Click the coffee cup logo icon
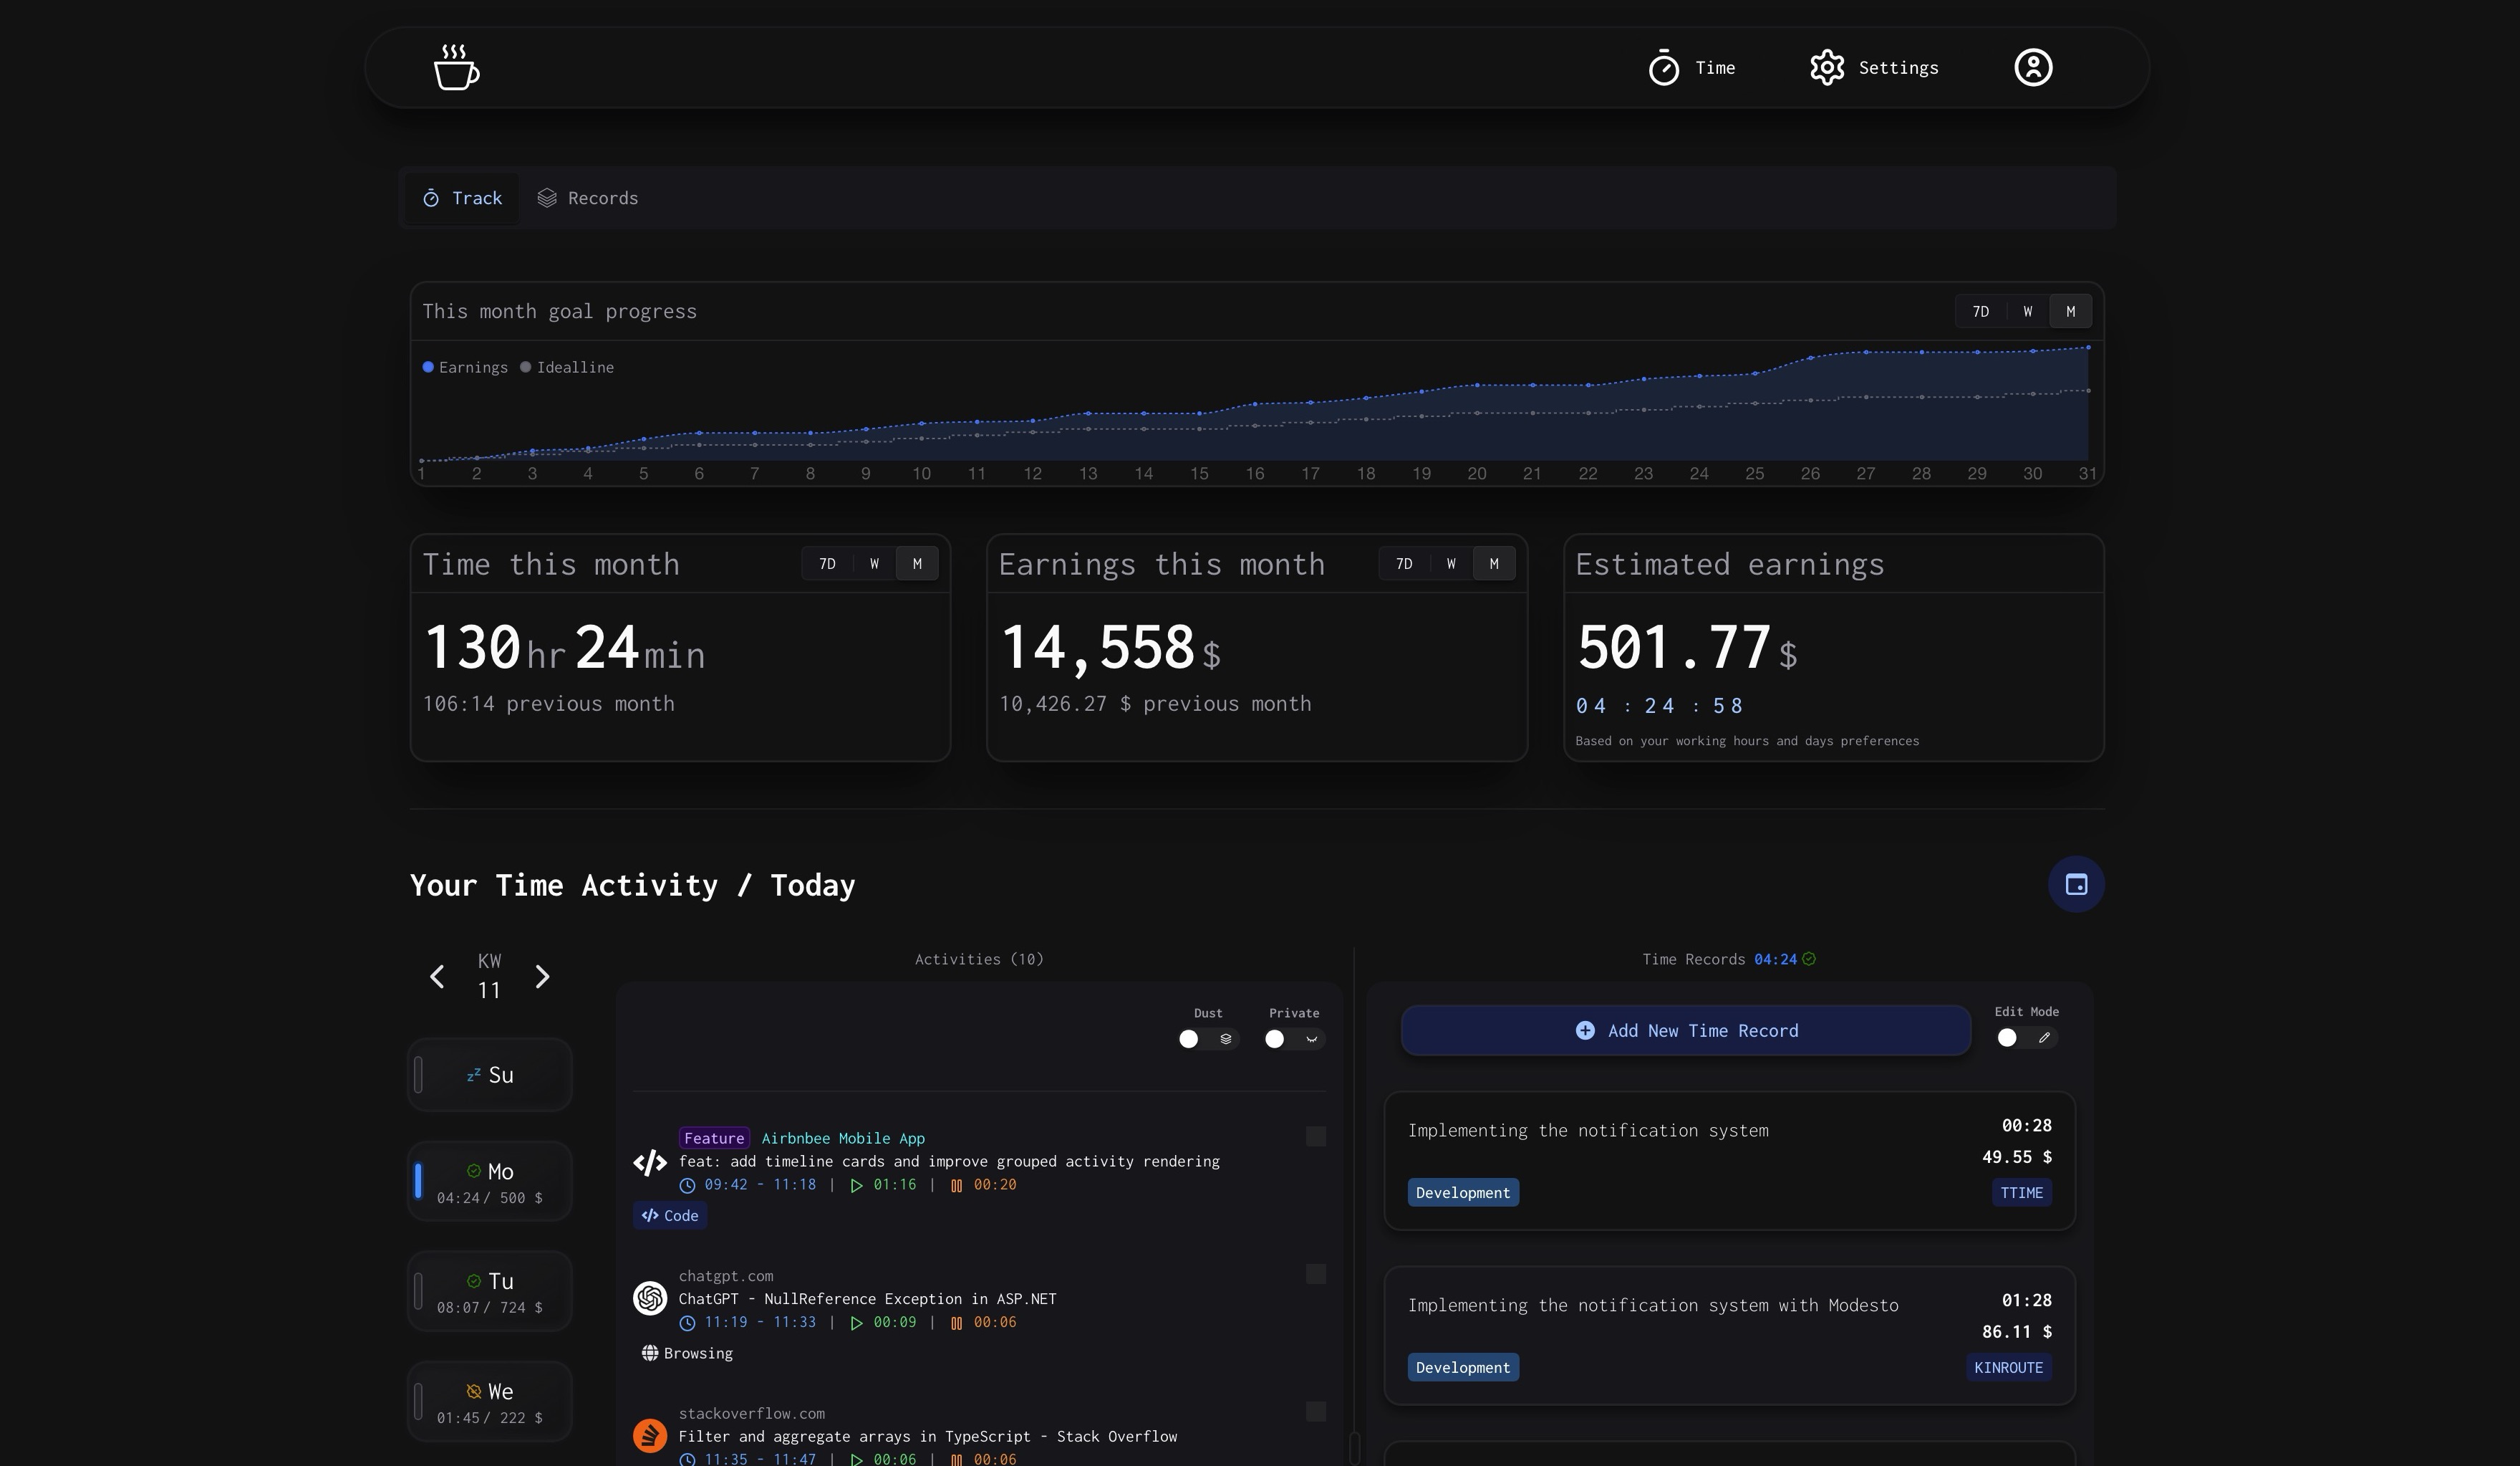The height and width of the screenshot is (1466, 2520). click(456, 67)
